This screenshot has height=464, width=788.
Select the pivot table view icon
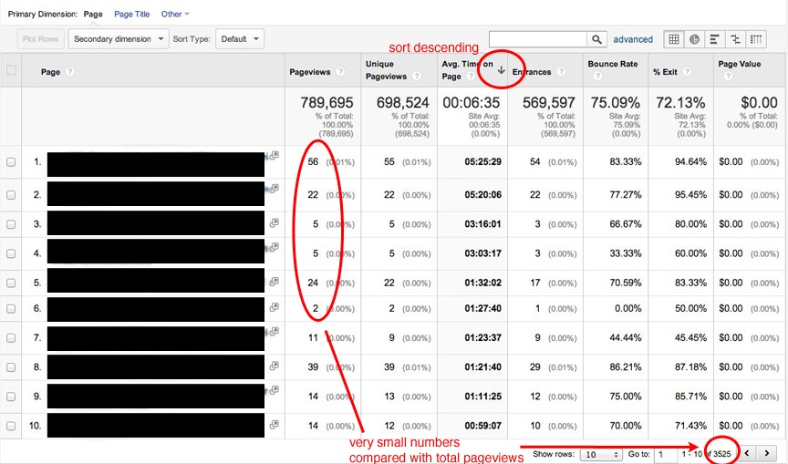click(x=757, y=39)
